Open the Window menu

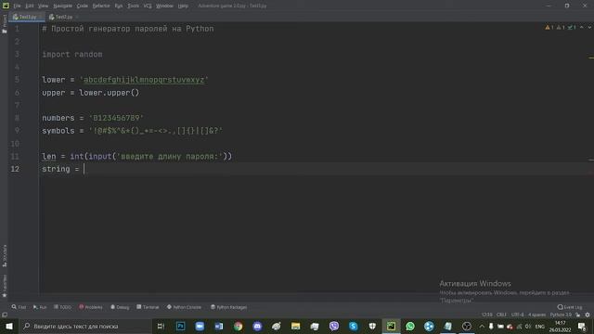[x=165, y=6]
